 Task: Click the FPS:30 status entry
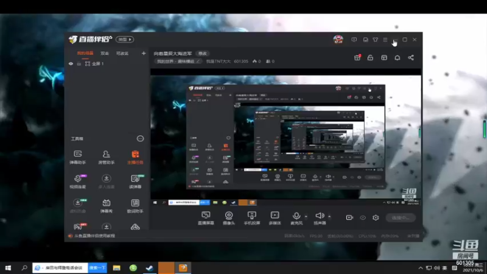coord(316,236)
